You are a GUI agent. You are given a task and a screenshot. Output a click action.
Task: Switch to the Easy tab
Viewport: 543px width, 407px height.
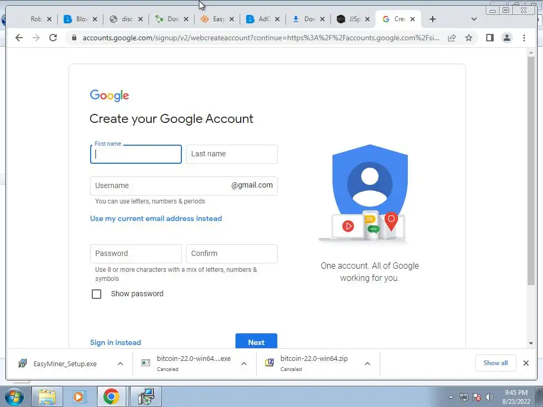click(x=218, y=19)
